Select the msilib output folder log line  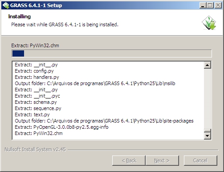tap(95, 83)
